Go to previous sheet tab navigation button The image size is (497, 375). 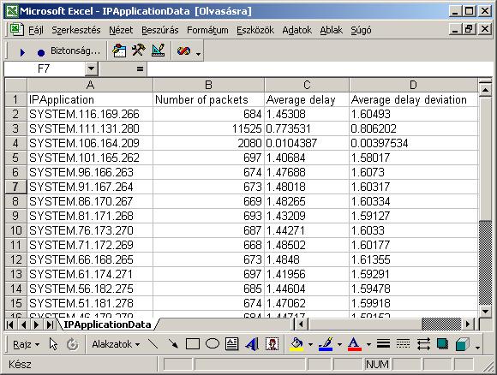point(23,324)
